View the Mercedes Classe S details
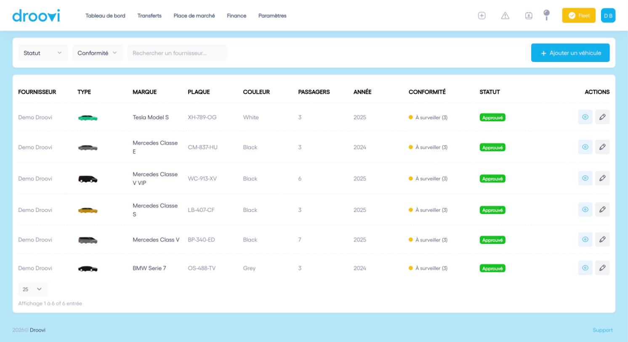This screenshot has width=628, height=342. (x=585, y=210)
